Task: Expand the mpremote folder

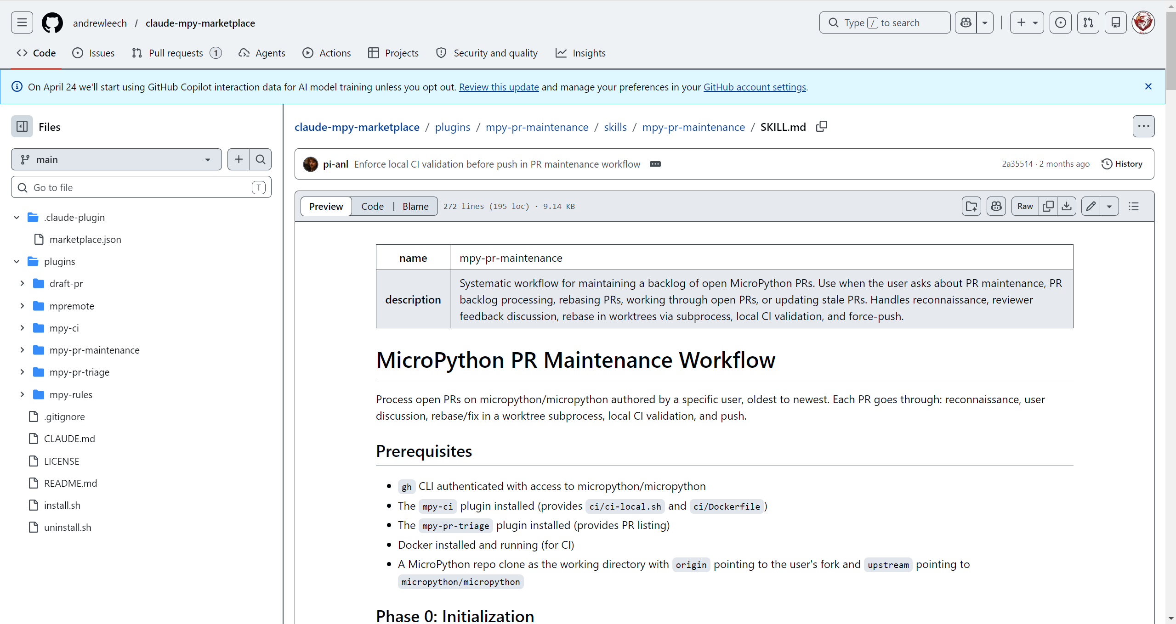Action: [x=22, y=306]
